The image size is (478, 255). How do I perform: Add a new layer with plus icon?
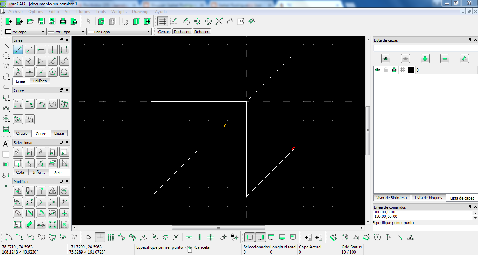pyautogui.click(x=425, y=59)
